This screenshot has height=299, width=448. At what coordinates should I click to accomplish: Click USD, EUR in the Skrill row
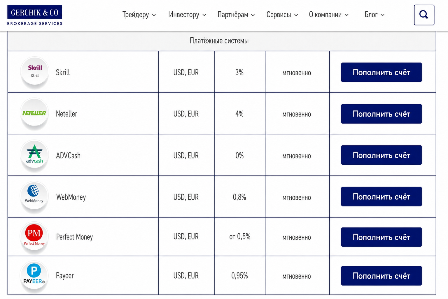(x=186, y=72)
